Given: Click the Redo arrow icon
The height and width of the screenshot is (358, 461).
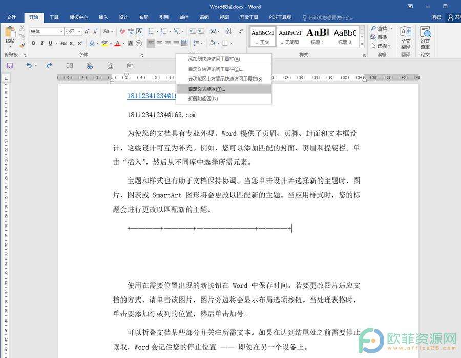Looking at the screenshot, I should pyautogui.click(x=49, y=65).
